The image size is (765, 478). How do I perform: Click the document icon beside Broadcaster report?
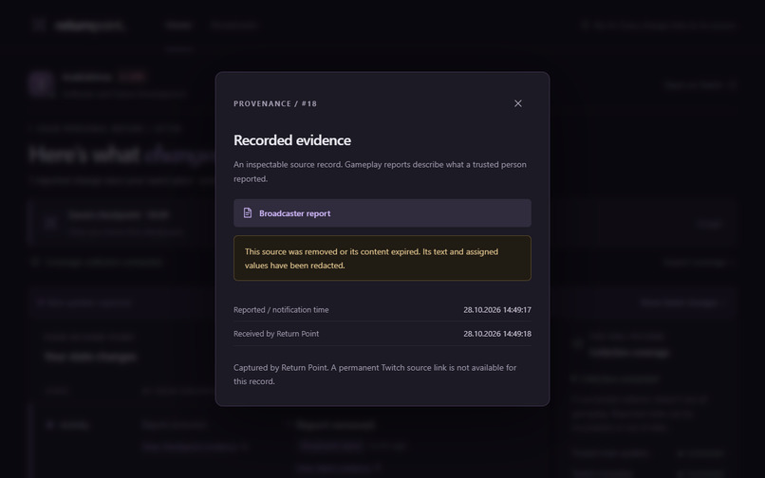(x=248, y=213)
